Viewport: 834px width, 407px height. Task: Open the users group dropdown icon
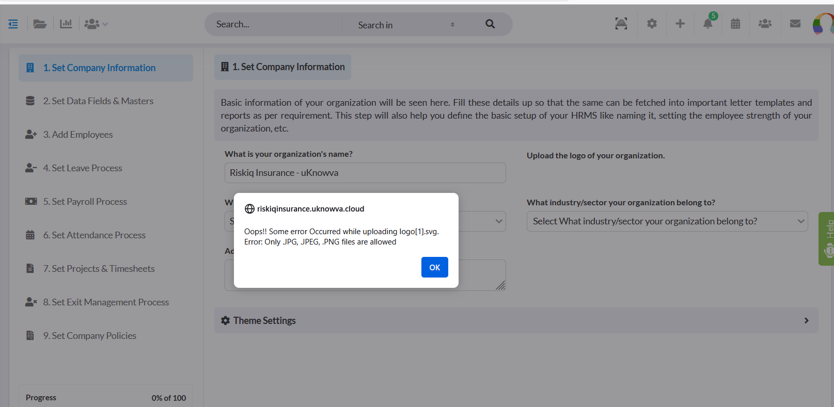96,24
